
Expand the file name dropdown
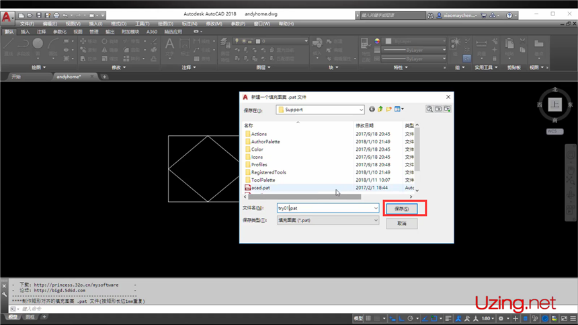pyautogui.click(x=376, y=209)
